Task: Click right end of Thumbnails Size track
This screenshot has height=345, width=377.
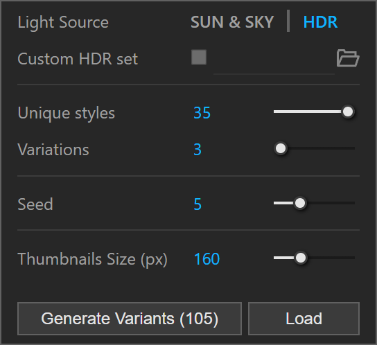Action: (x=352, y=258)
